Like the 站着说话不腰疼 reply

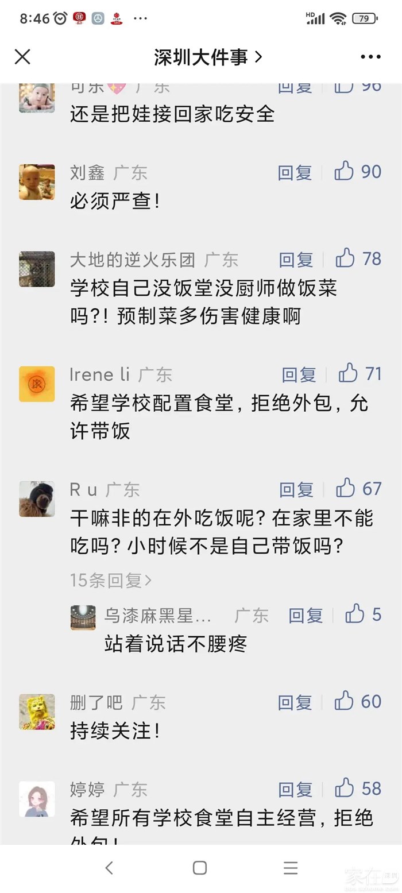coord(355,614)
